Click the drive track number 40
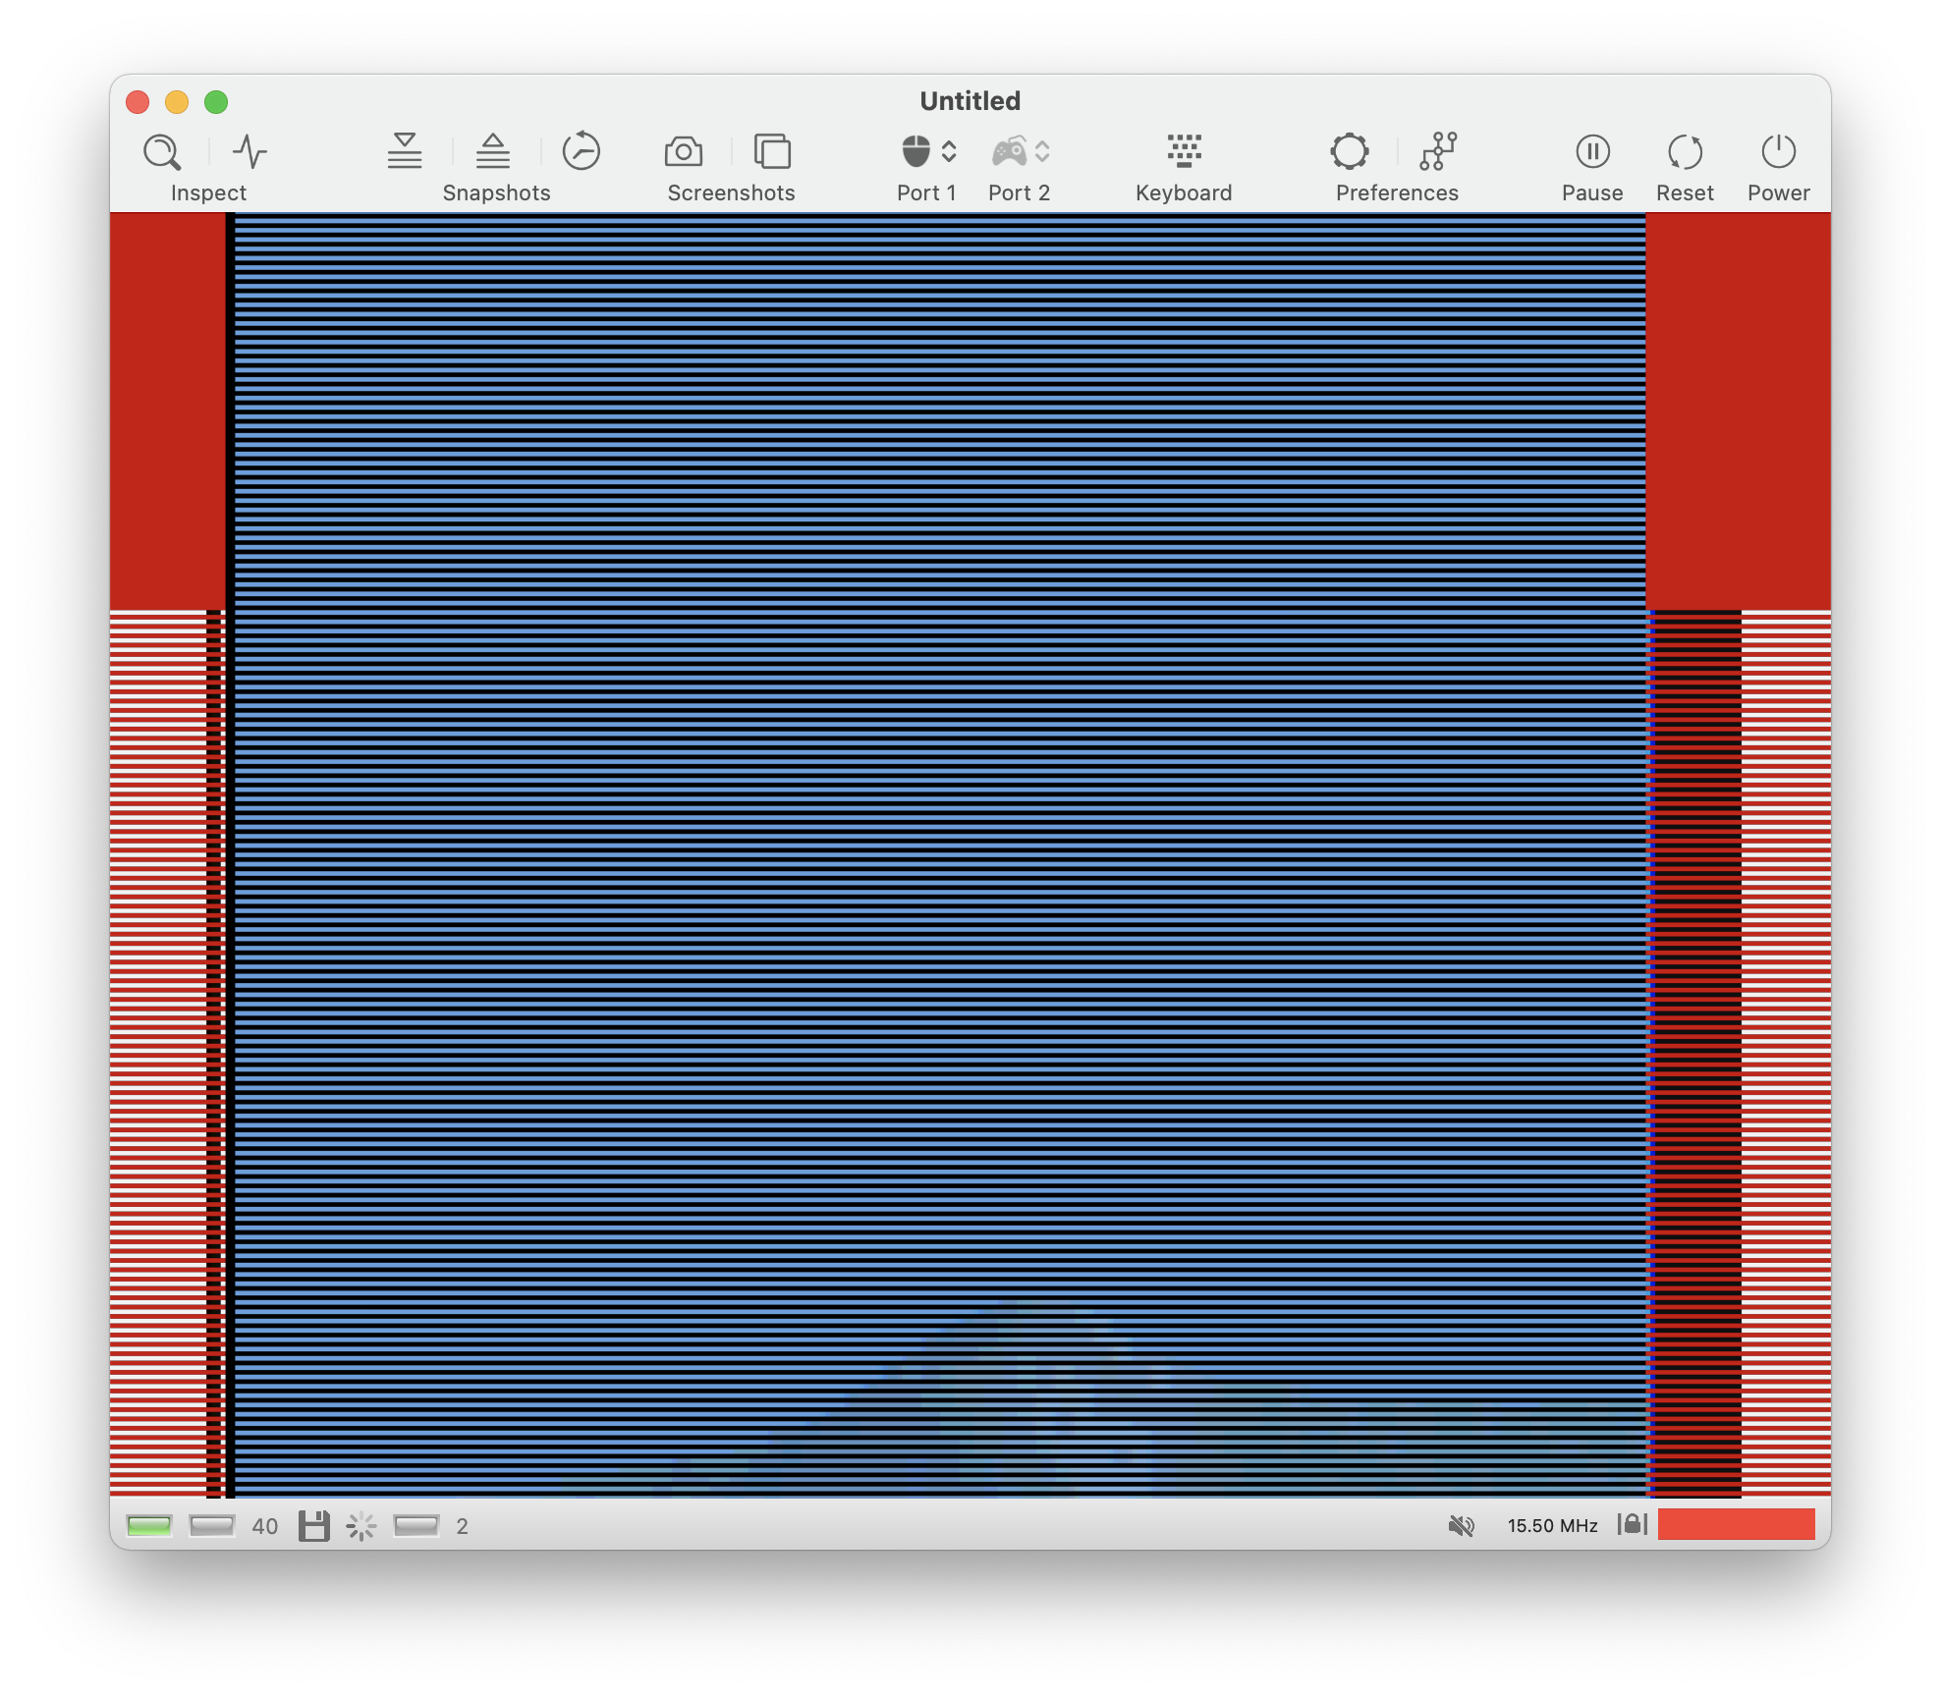The image size is (1941, 1695). [x=265, y=1526]
